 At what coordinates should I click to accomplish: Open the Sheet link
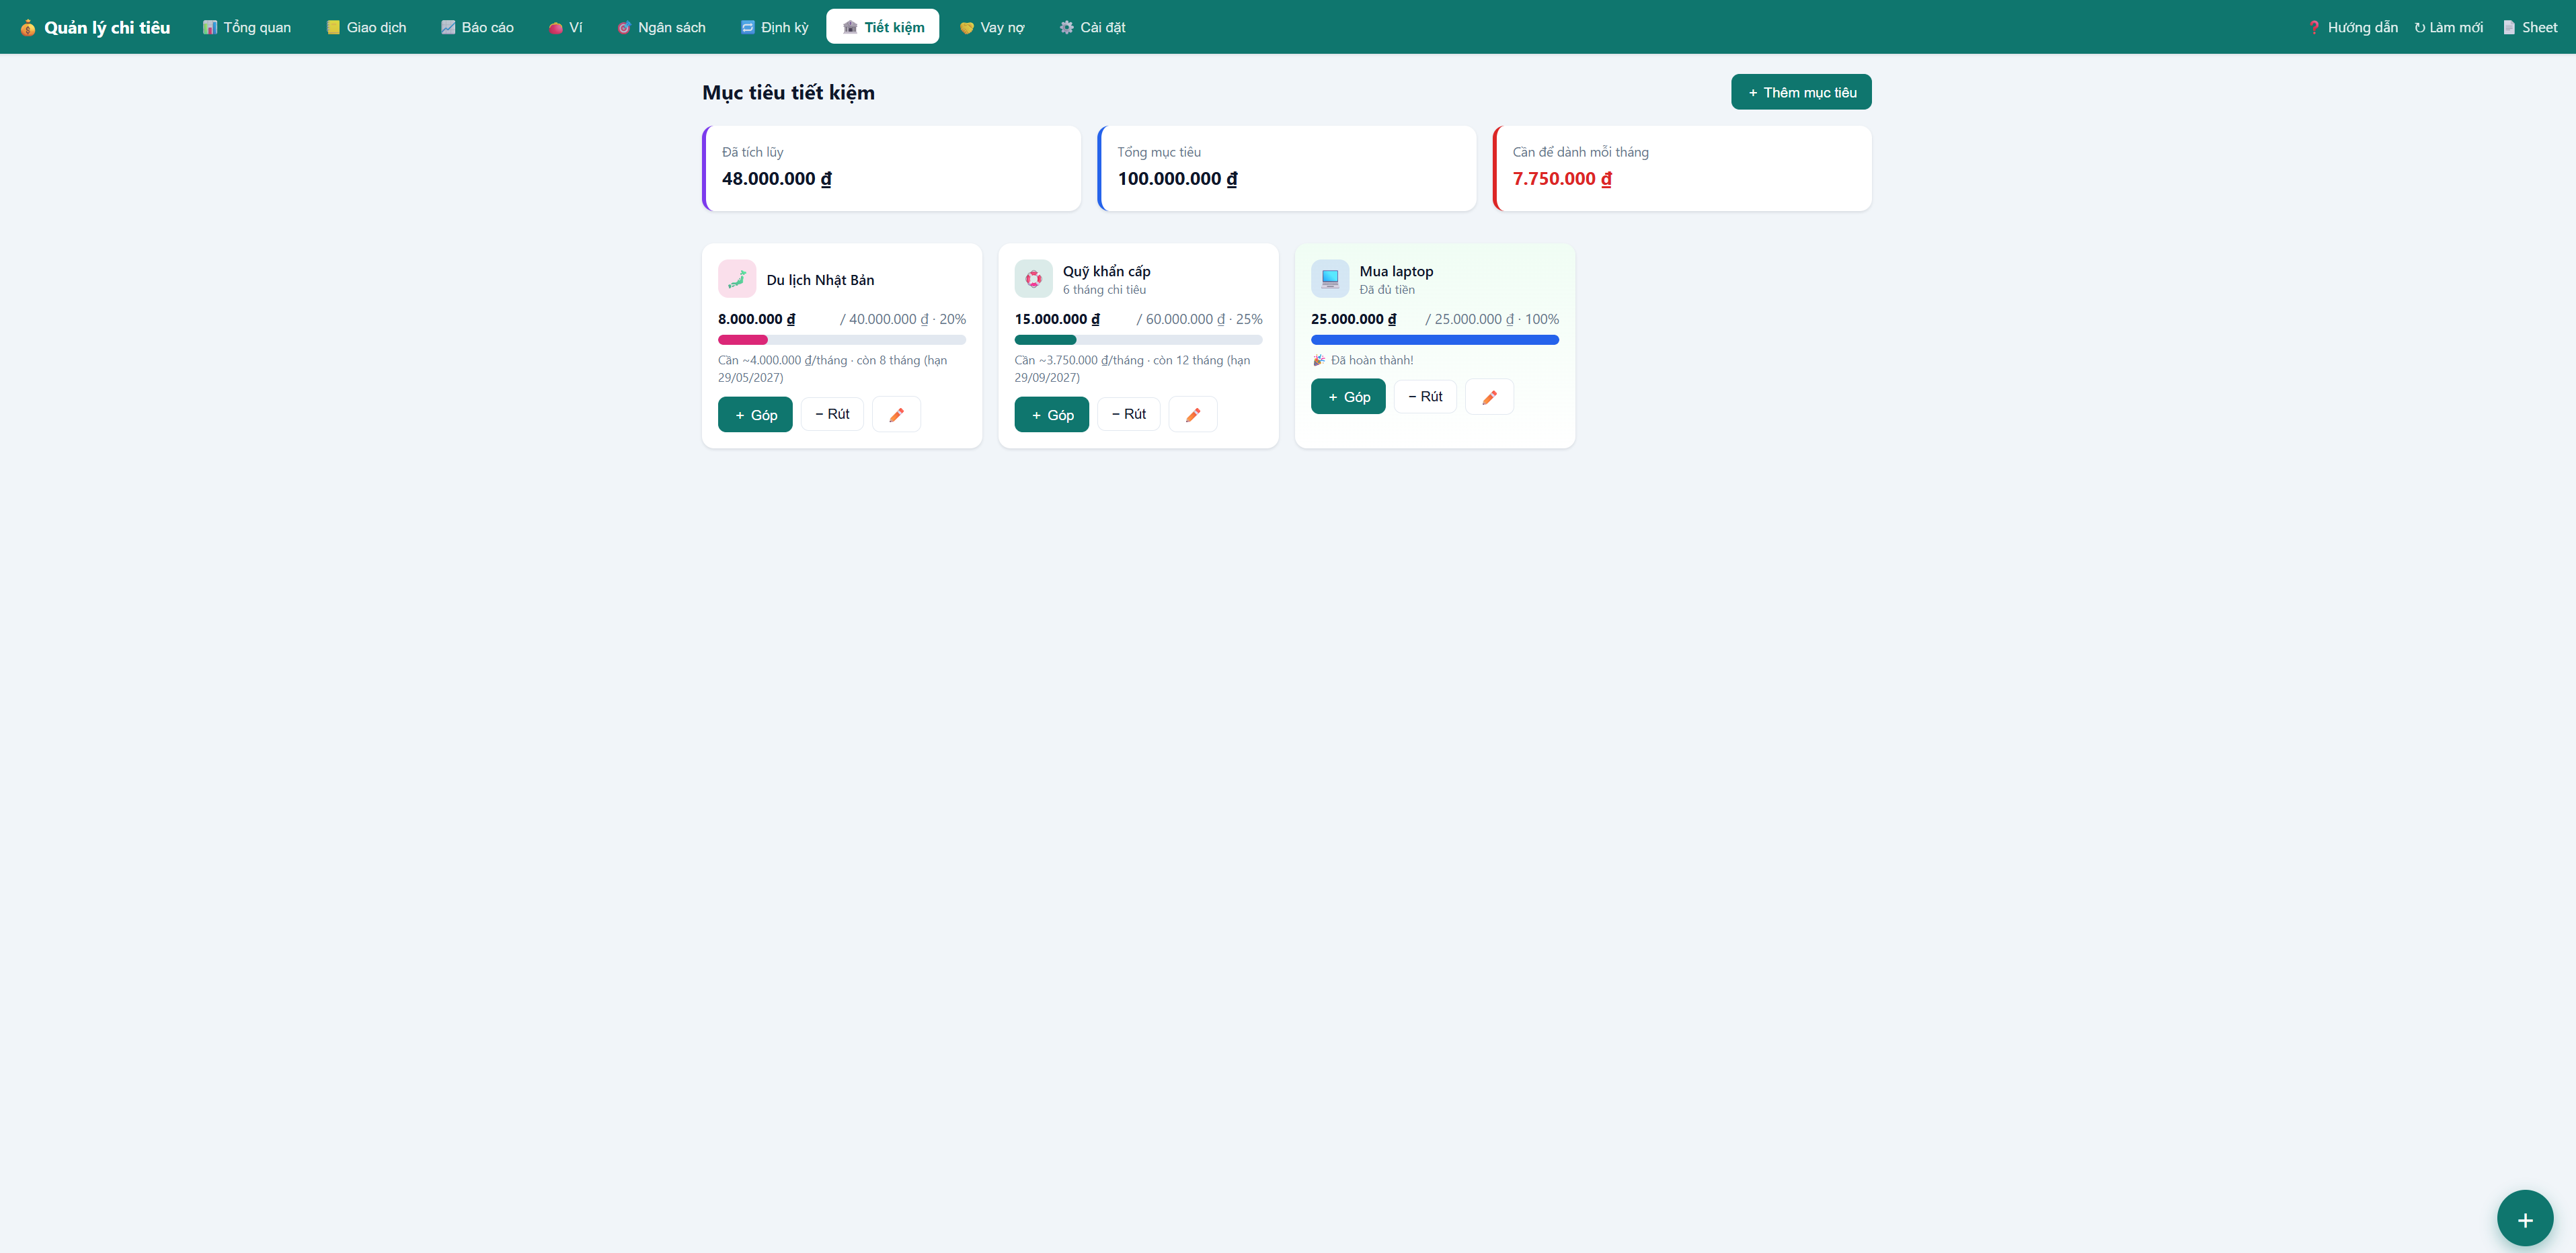tap(2530, 27)
